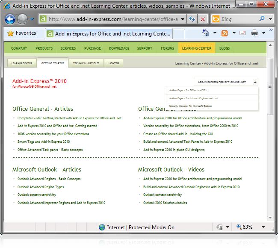Go back with the Back arrow button
The height and width of the screenshot is (248, 278).
coord(10,19)
